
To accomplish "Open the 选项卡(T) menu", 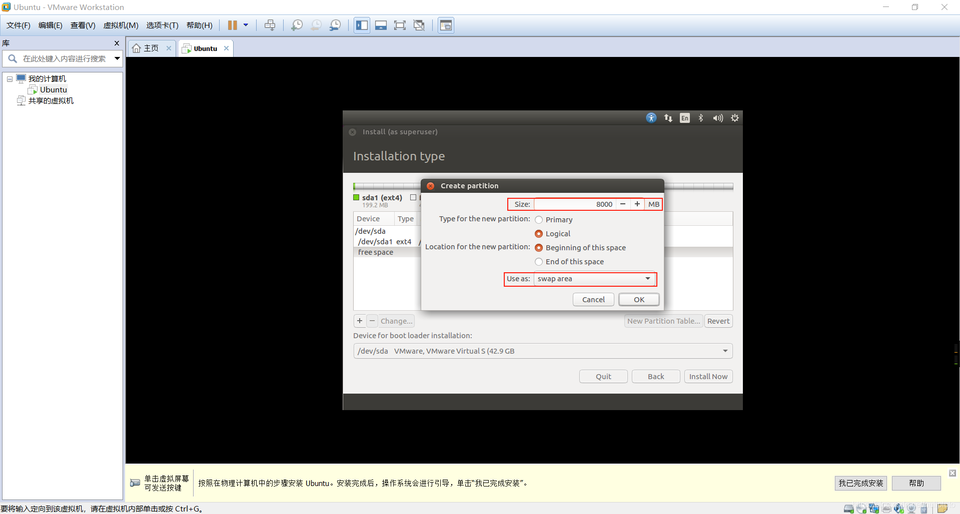I will pyautogui.click(x=163, y=25).
